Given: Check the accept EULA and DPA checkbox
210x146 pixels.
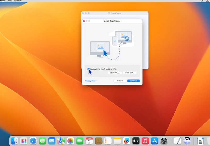Looking at the screenshot, I should pyautogui.click(x=88, y=69).
